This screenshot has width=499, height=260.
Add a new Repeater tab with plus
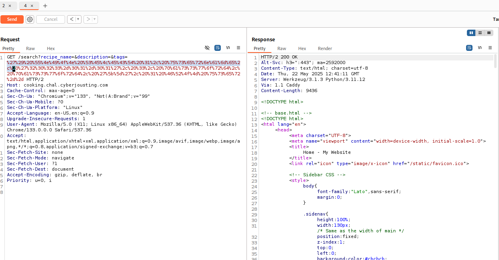pos(45,6)
